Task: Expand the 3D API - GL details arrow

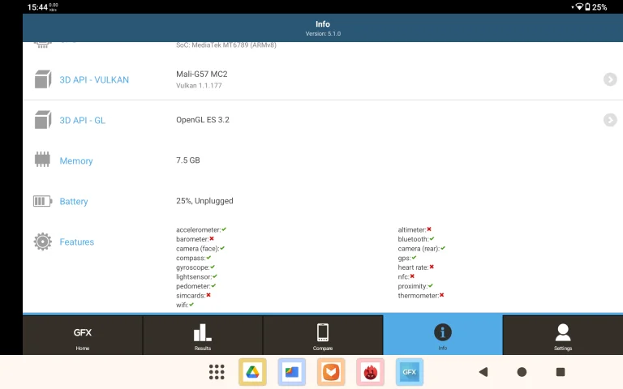Action: pos(610,120)
